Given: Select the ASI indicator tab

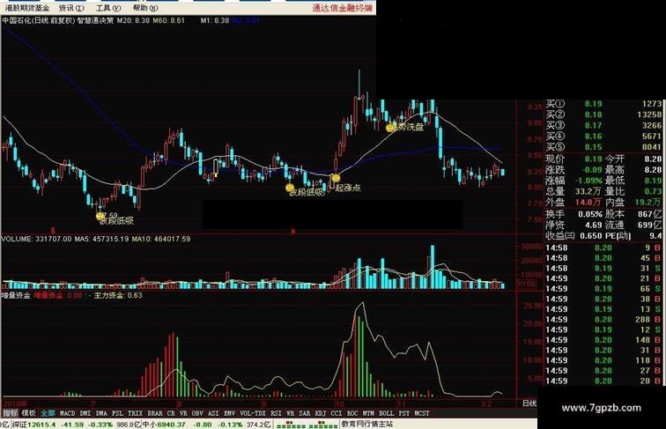Looking at the screenshot, I should coord(214,413).
